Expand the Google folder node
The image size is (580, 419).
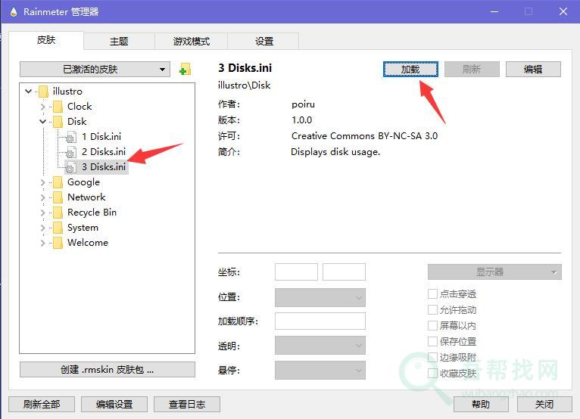click(43, 182)
